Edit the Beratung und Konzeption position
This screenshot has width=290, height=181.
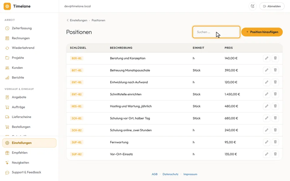(266, 58)
